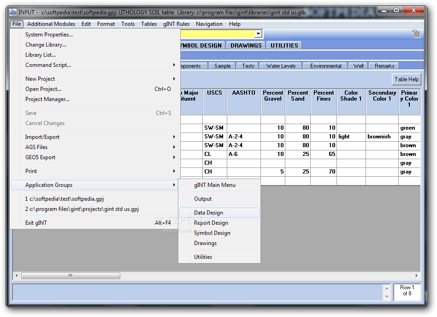The width and height of the screenshot is (437, 317).
Task: Click the message box scroll-down arrow
Action: pos(387,297)
